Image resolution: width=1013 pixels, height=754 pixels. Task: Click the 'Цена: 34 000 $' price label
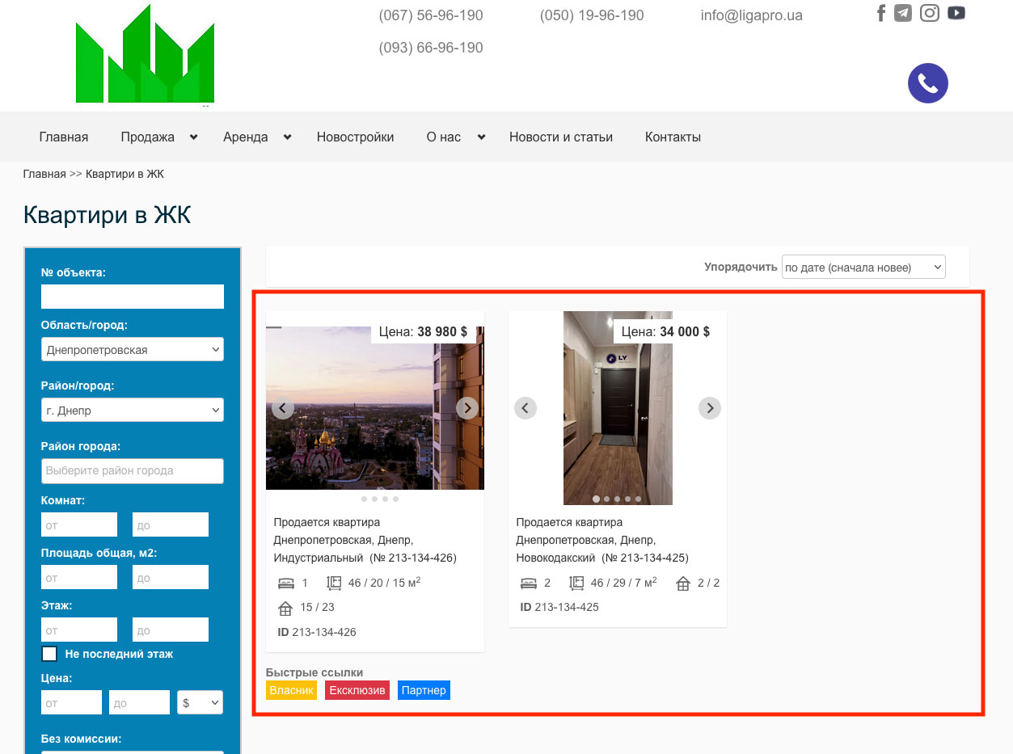(665, 331)
